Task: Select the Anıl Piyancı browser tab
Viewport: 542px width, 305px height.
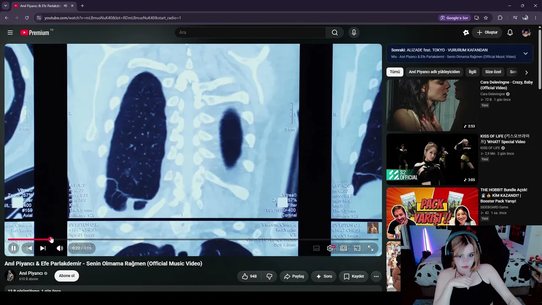Action: (44, 6)
